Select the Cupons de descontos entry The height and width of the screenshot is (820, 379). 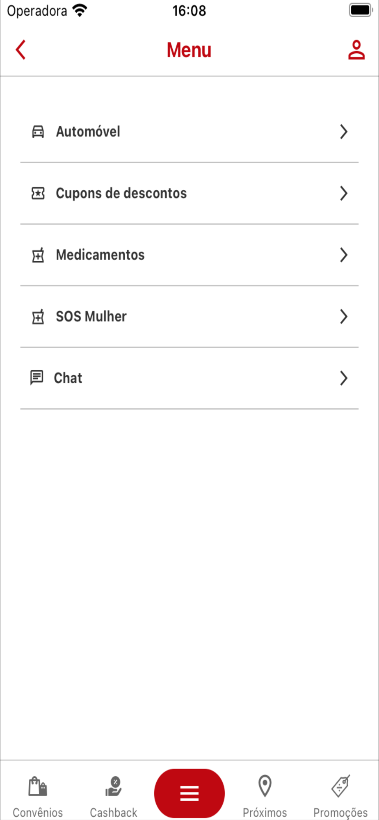(189, 193)
